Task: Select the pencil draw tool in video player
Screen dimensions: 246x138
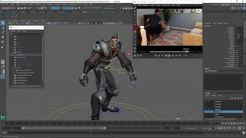Action: point(135,8)
